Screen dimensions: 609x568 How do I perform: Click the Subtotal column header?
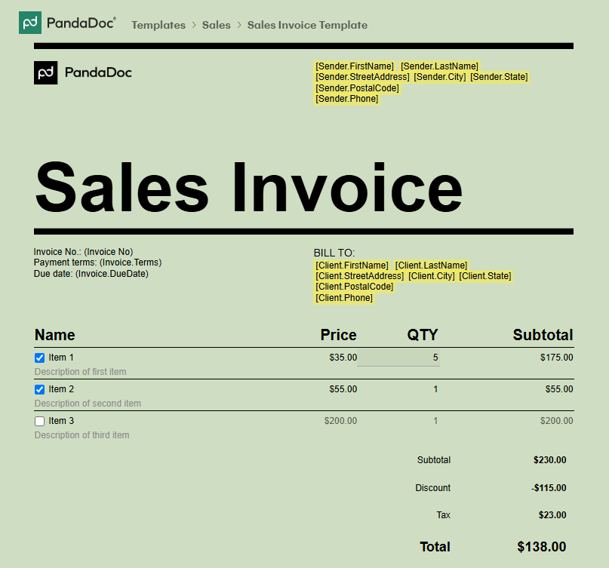click(543, 335)
